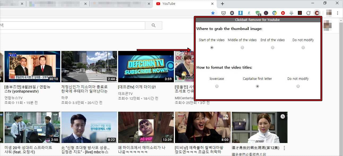Open the Pocket extension icon
Image resolution: width=343 pixels, height=156 pixels.
(224, 13)
